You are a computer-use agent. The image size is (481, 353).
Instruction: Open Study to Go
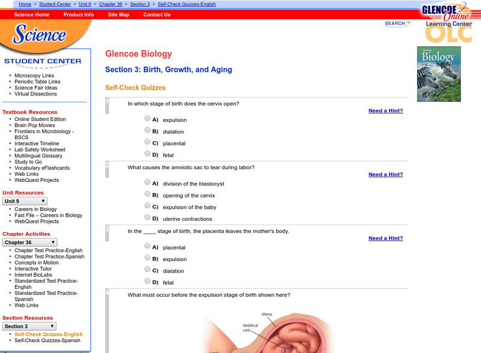click(28, 162)
